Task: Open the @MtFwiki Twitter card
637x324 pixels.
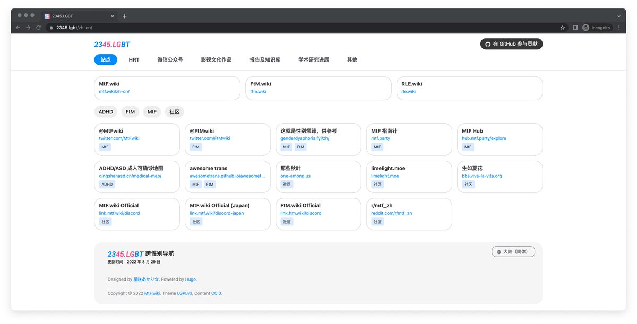Action: [x=137, y=139]
